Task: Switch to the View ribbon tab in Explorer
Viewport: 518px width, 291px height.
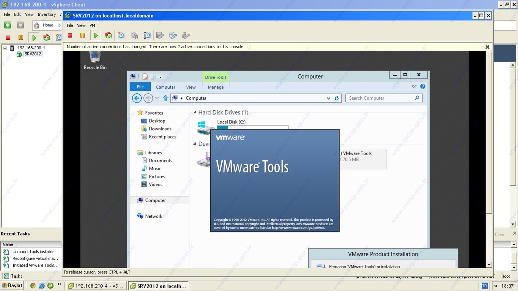Action: 191,87
